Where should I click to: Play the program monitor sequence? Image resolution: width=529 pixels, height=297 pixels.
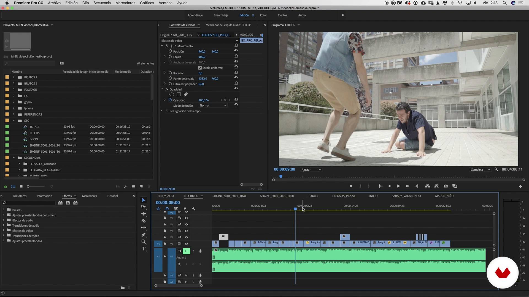click(x=398, y=186)
